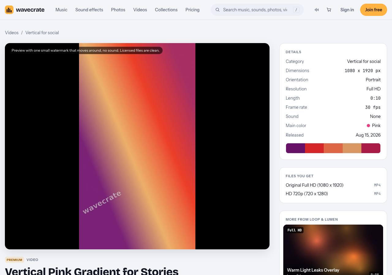Open the shopping cart
The width and height of the screenshot is (392, 275).
pyautogui.click(x=329, y=10)
